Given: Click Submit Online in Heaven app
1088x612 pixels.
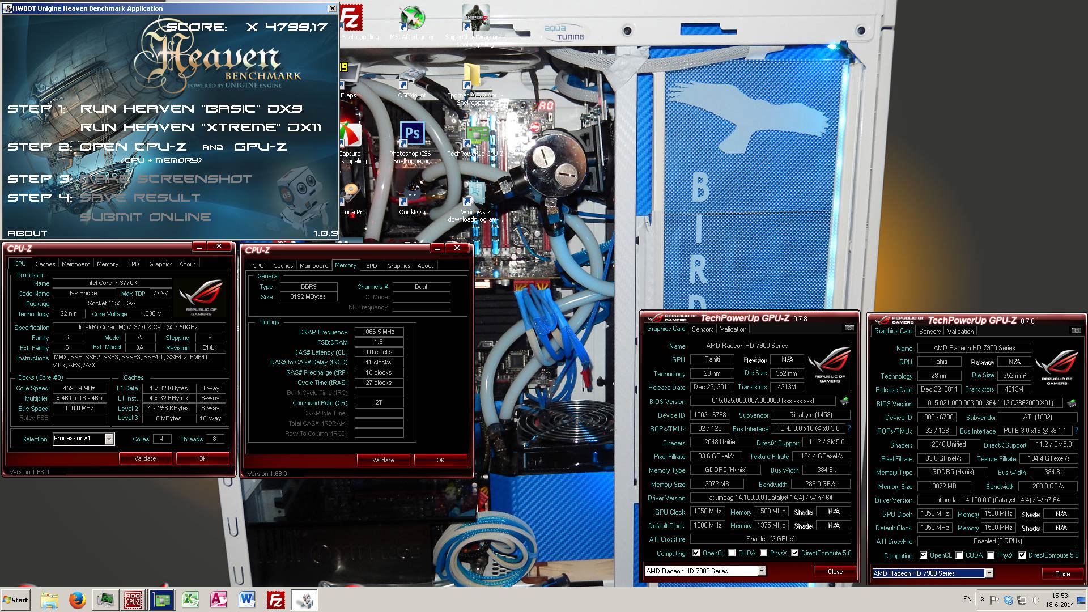Looking at the screenshot, I should pos(146,217).
